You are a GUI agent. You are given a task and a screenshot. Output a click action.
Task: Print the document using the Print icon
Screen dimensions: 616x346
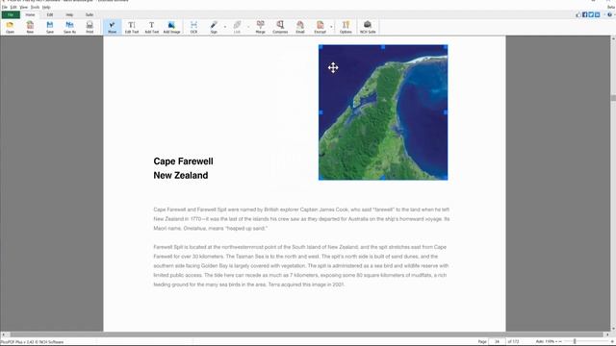click(x=90, y=27)
